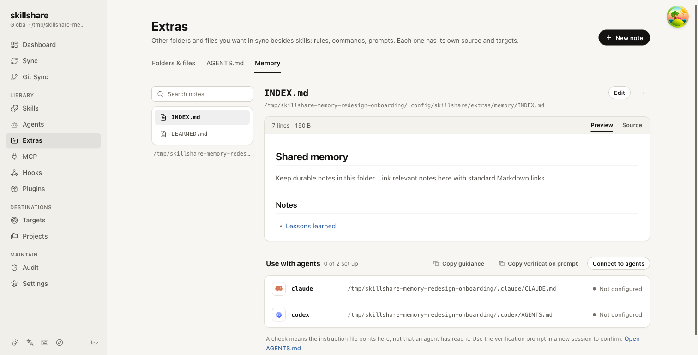Open the keyboard shortcuts icon
Viewport: 698px width, 355px height.
click(x=45, y=343)
